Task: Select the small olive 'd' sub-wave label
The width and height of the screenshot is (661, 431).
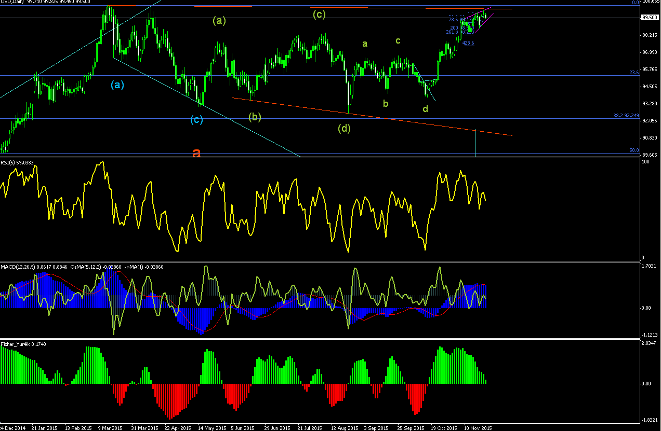Action: (x=425, y=108)
